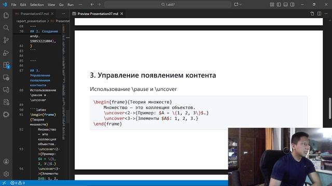Click the text 'Использование \pause и \uncover'
The image size is (332, 186).
coord(133,89)
